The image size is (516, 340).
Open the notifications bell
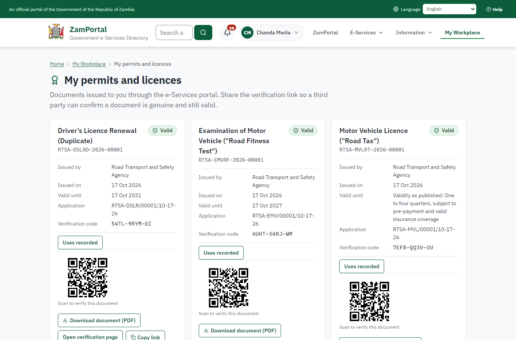(227, 32)
